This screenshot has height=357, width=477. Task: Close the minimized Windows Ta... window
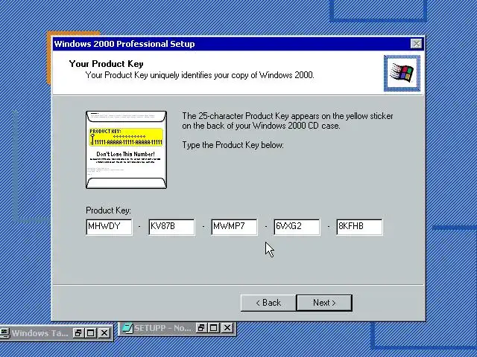coord(104,333)
